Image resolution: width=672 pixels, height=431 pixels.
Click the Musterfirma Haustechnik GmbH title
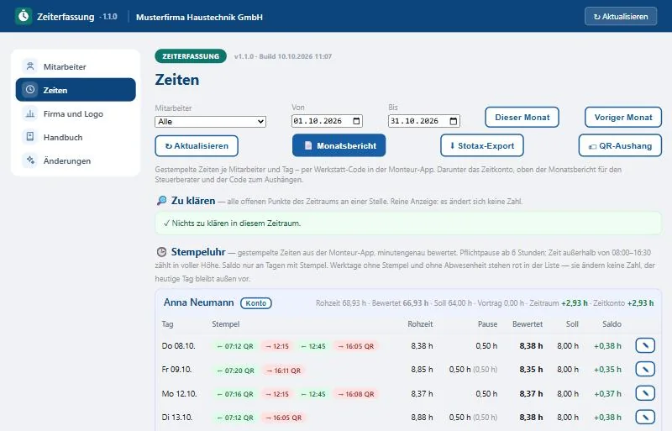199,17
